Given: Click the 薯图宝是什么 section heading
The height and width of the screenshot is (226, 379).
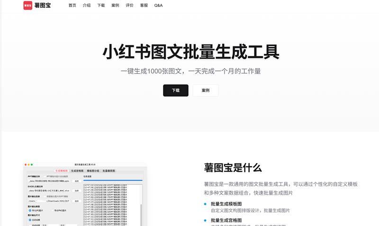Looking at the screenshot, I should click(x=233, y=168).
